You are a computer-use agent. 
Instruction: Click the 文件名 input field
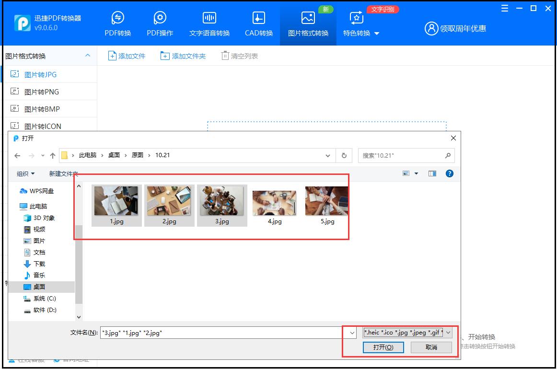[224, 333]
